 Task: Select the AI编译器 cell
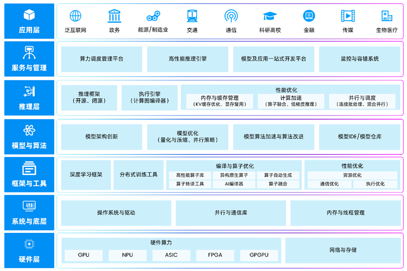(x=234, y=184)
